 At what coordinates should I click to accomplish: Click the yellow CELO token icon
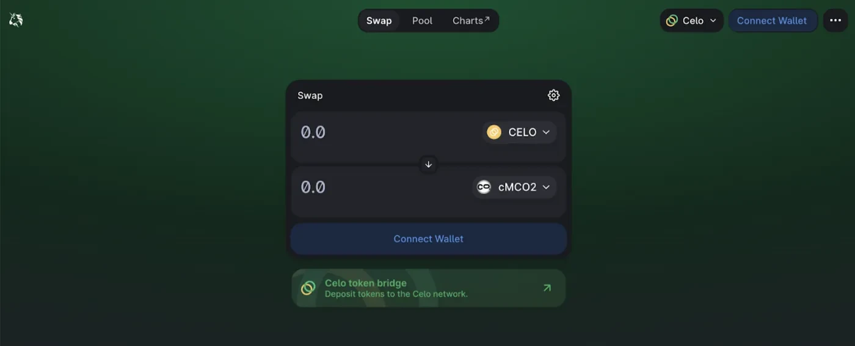tap(494, 132)
